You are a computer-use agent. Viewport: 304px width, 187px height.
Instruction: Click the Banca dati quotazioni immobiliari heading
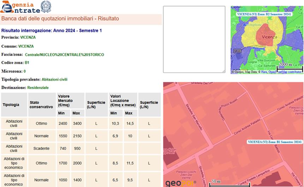pos(60,19)
